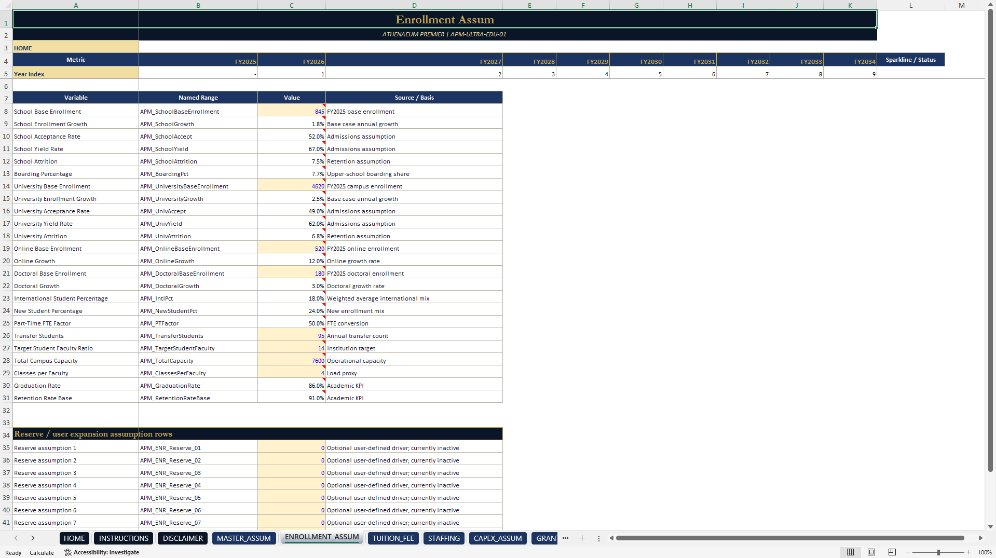The height and width of the screenshot is (558, 996).
Task: Go to previous sheet tab arrow
Action: [16, 538]
